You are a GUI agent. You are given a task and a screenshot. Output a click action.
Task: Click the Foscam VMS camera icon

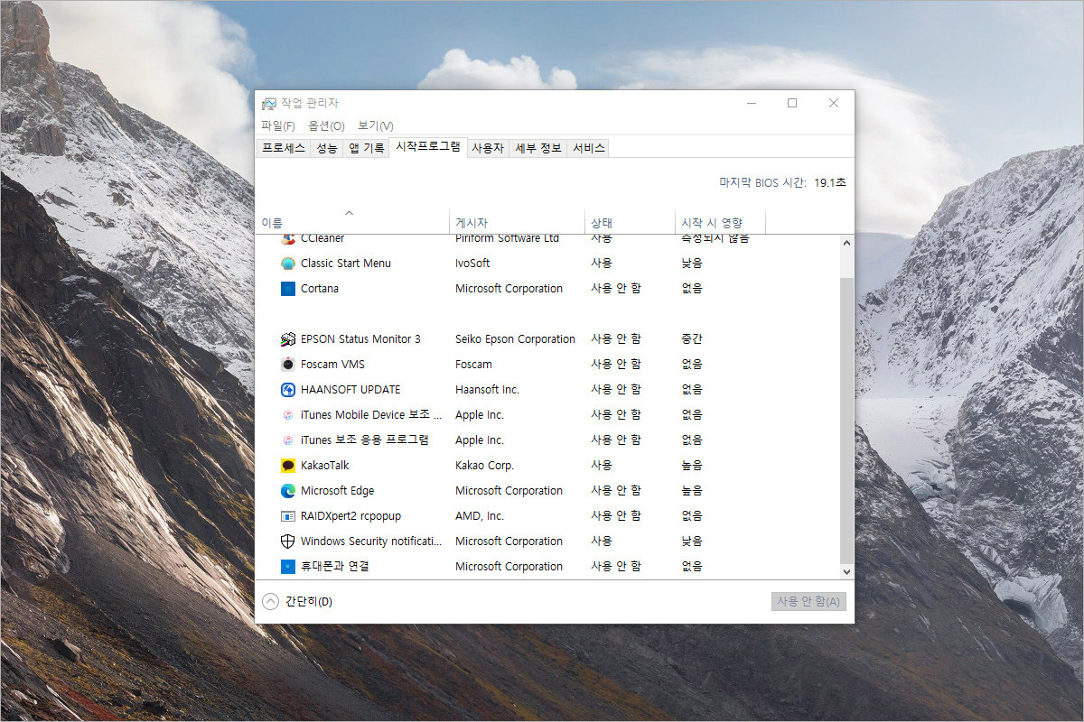tap(288, 365)
